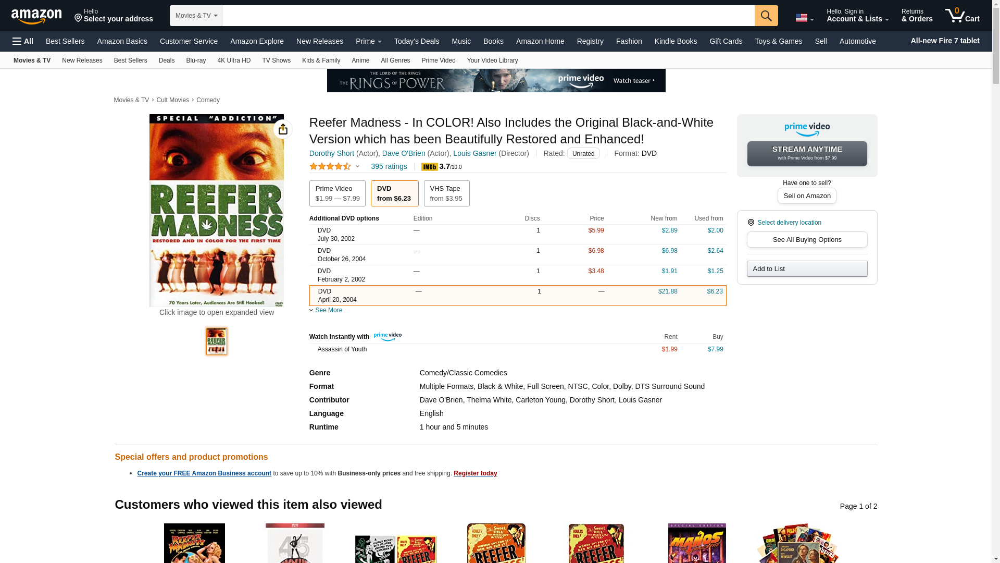Open the Movies & TV search category dropdown
The image size is (1000, 563).
196,16
